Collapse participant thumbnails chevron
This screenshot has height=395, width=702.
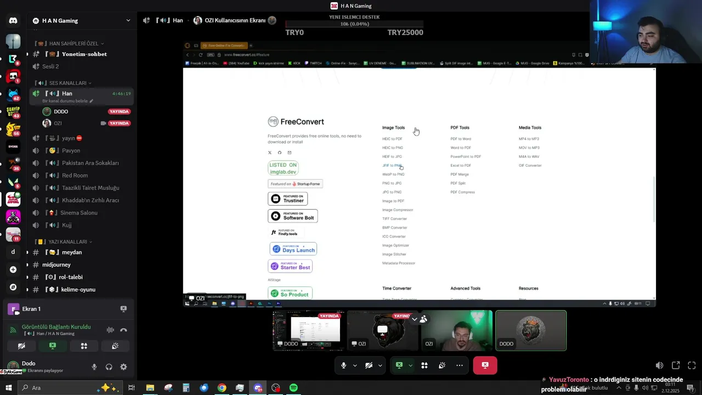415,319
